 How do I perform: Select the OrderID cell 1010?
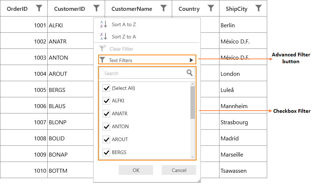click(24, 170)
